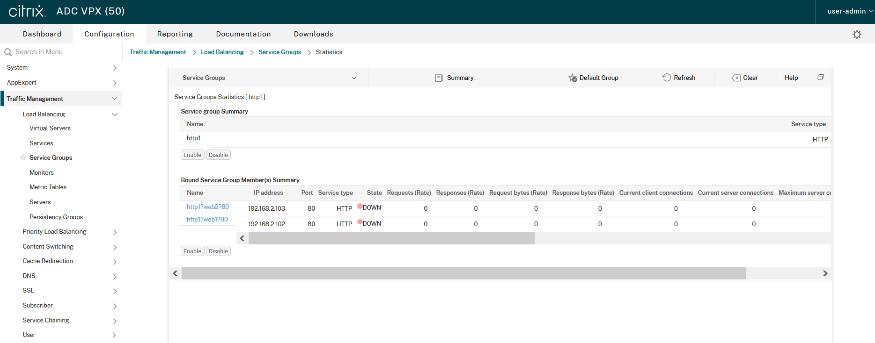Click the Refresh icon in toolbar
This screenshot has height=343, width=875.
(x=666, y=78)
